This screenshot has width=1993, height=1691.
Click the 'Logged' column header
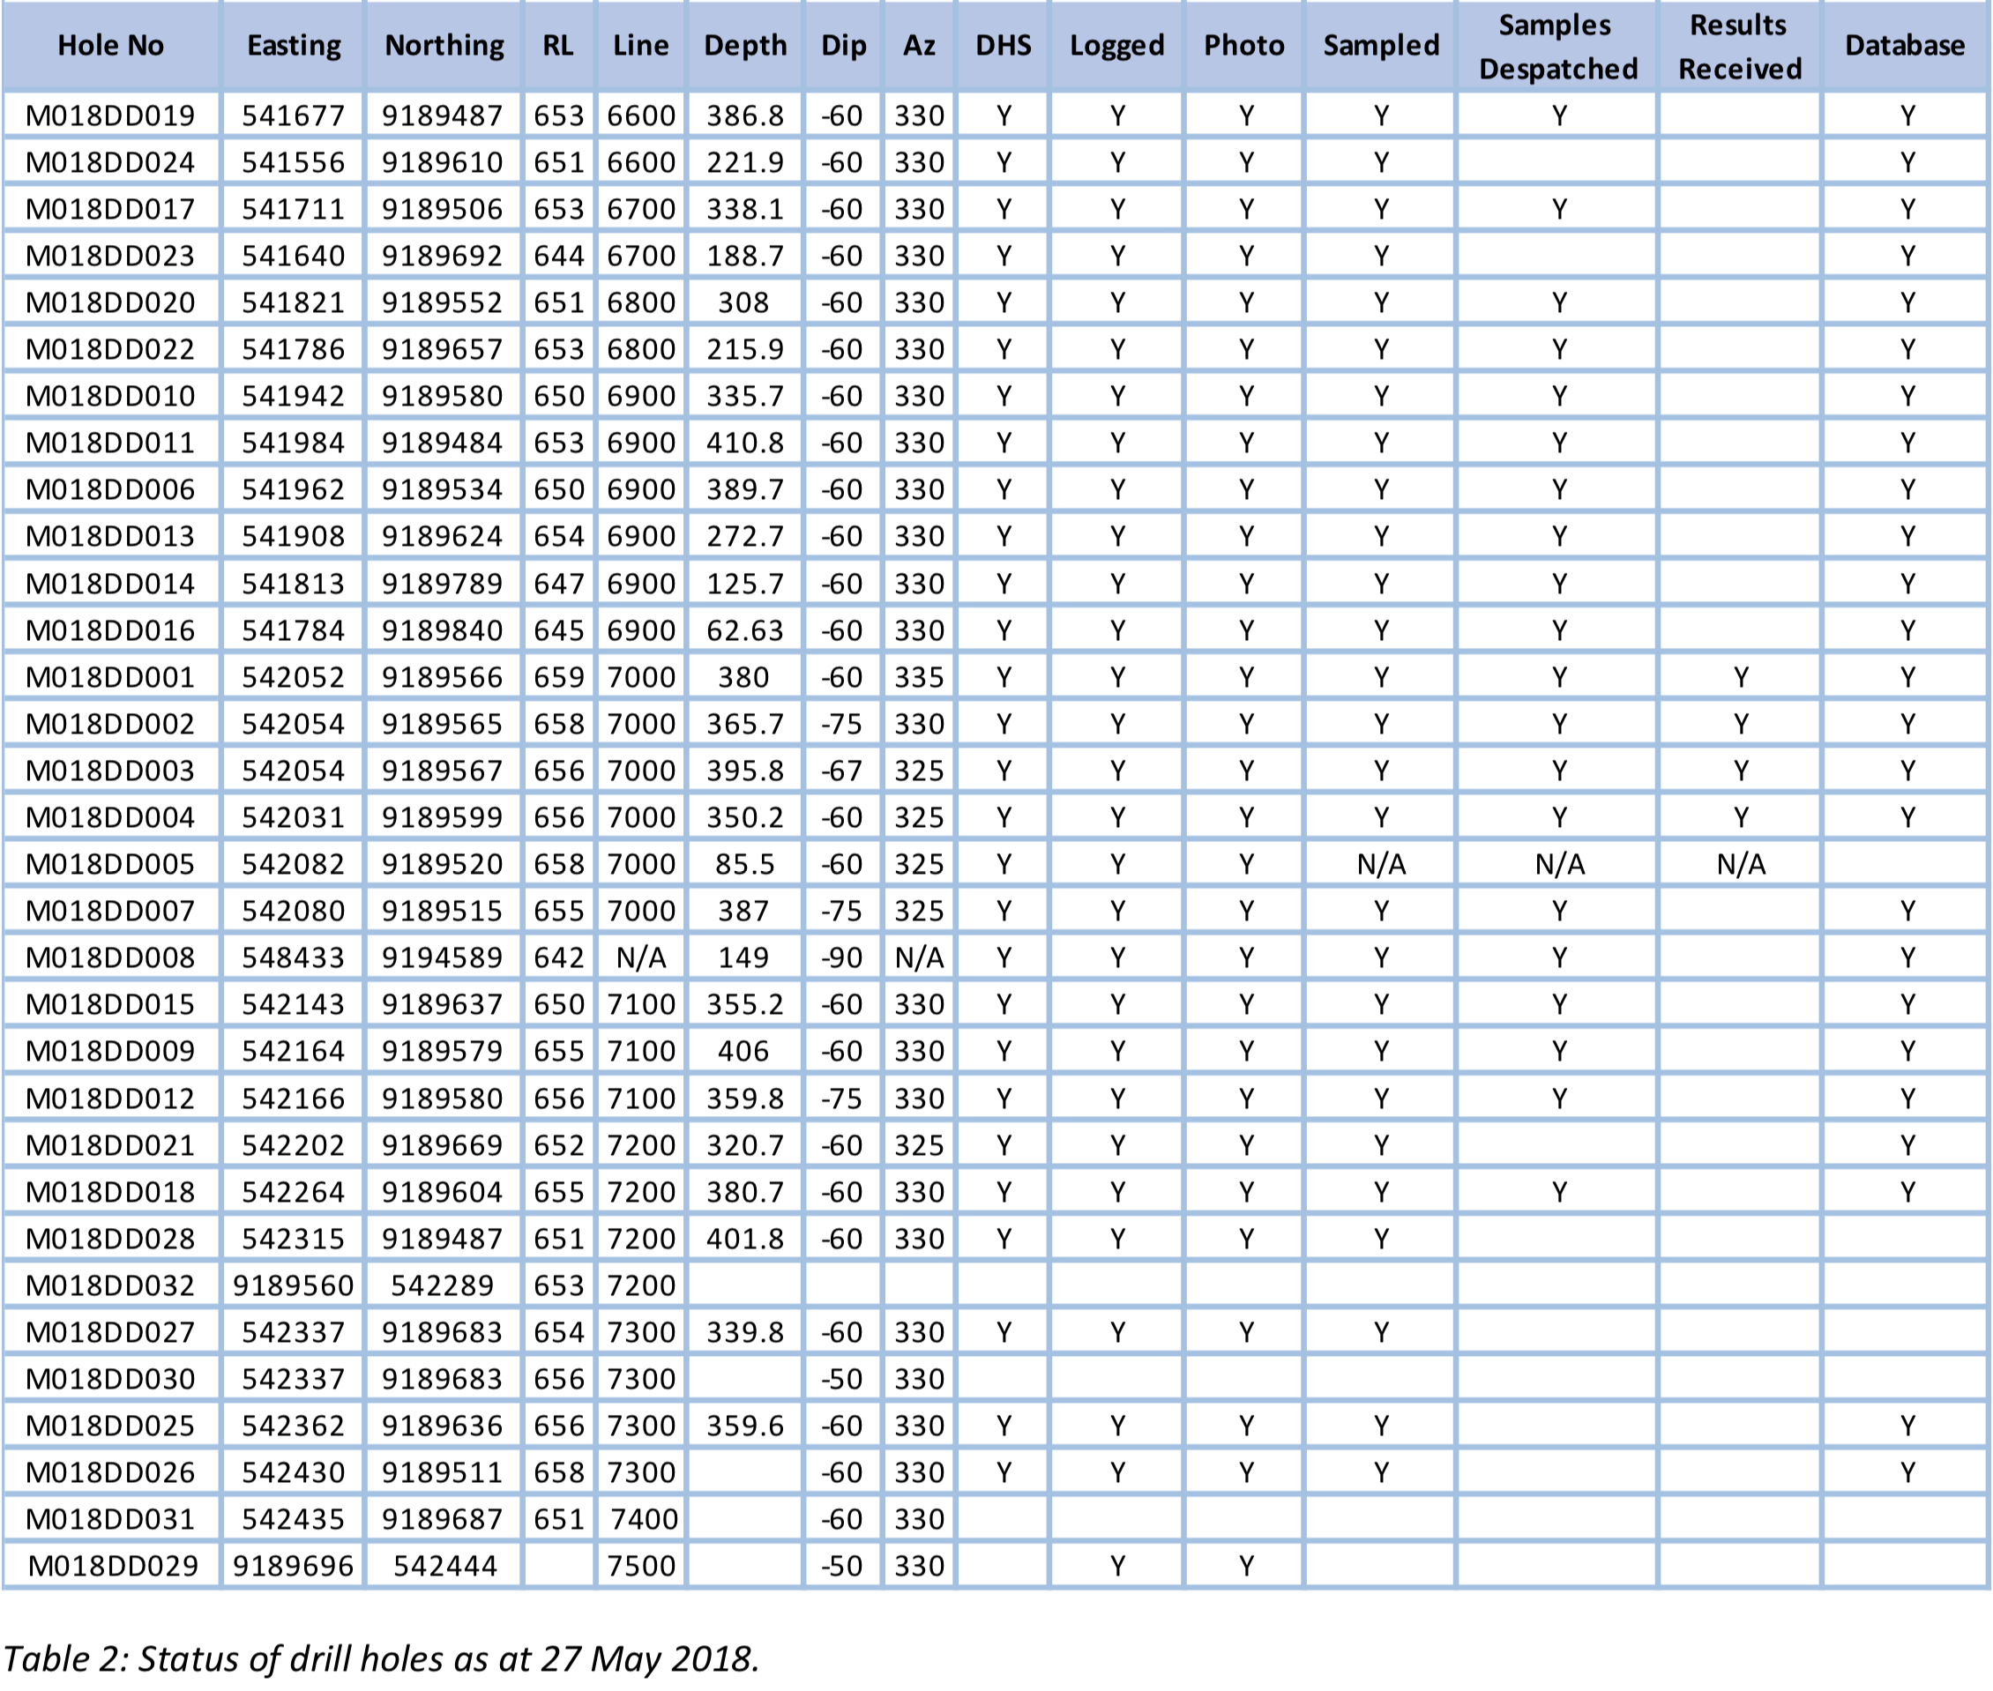click(1116, 45)
